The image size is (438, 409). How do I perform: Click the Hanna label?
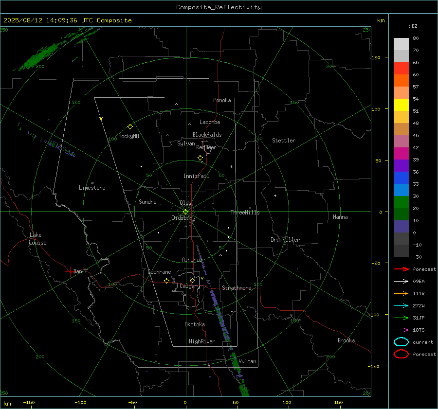[340, 217]
